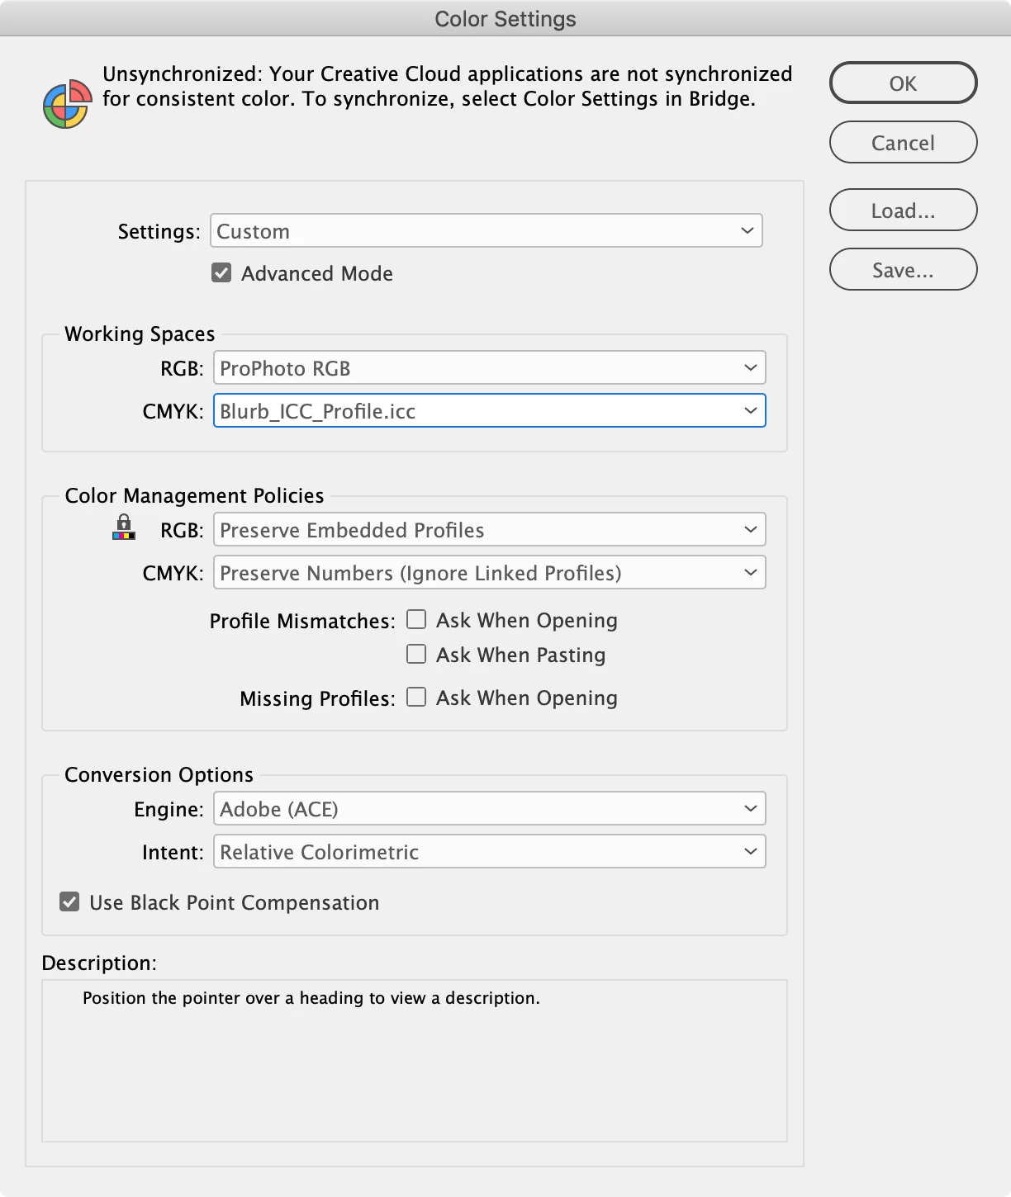
Task: Click the Unsynchronized warning message text
Action: pos(447,87)
